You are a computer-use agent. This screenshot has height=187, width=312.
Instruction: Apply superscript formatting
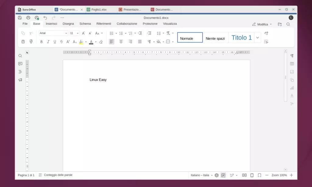click(68, 42)
